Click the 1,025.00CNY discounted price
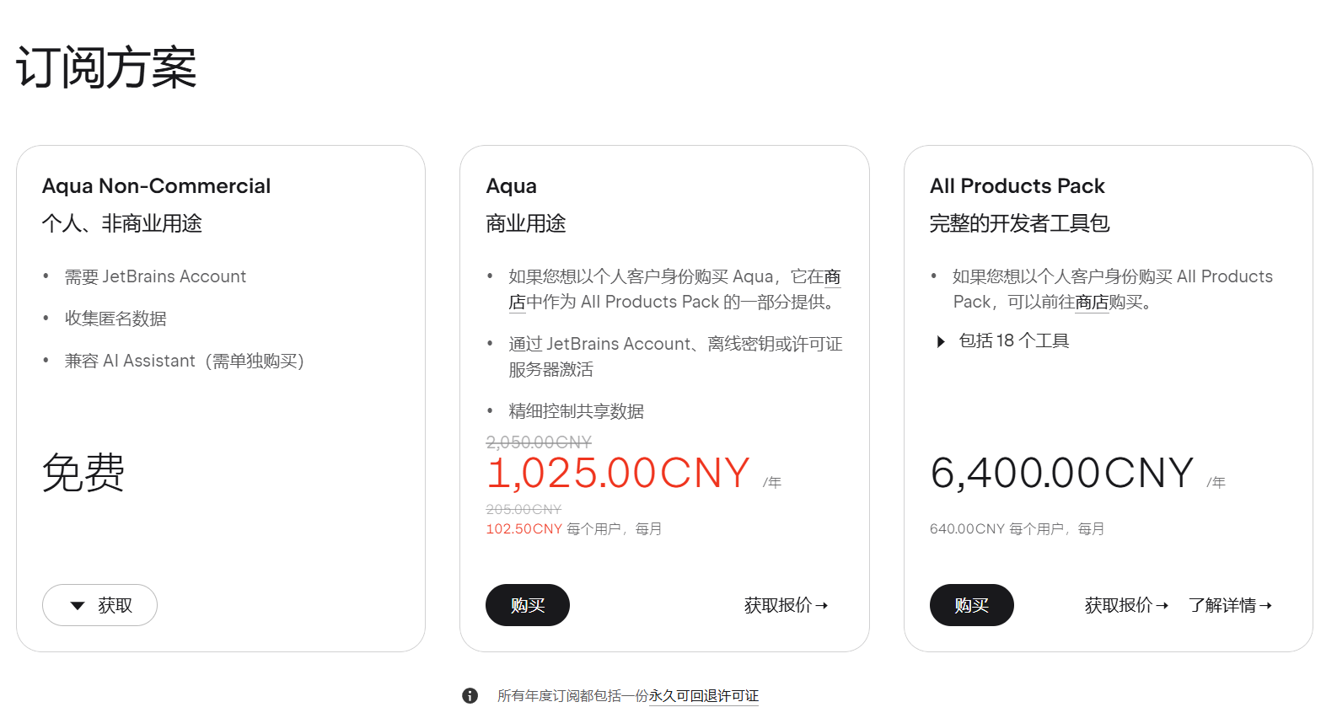This screenshot has width=1337, height=718. coord(618,473)
